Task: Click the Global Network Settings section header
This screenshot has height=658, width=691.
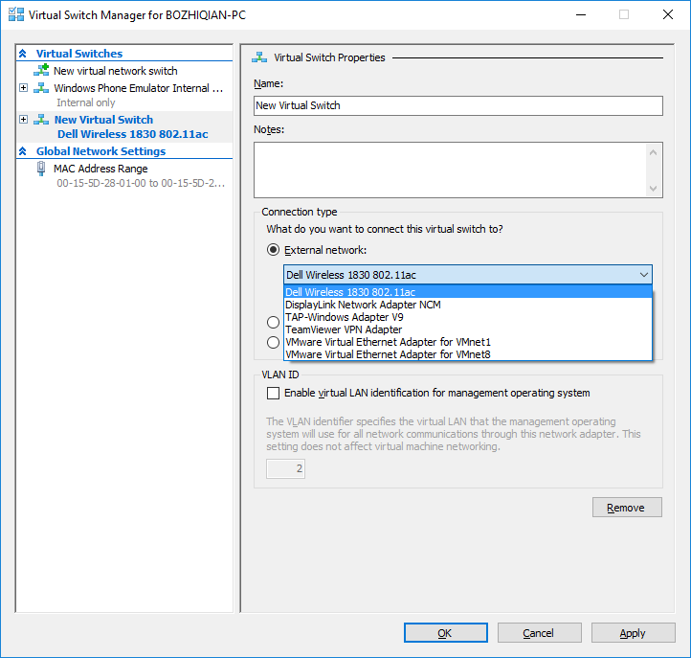Action: [100, 151]
